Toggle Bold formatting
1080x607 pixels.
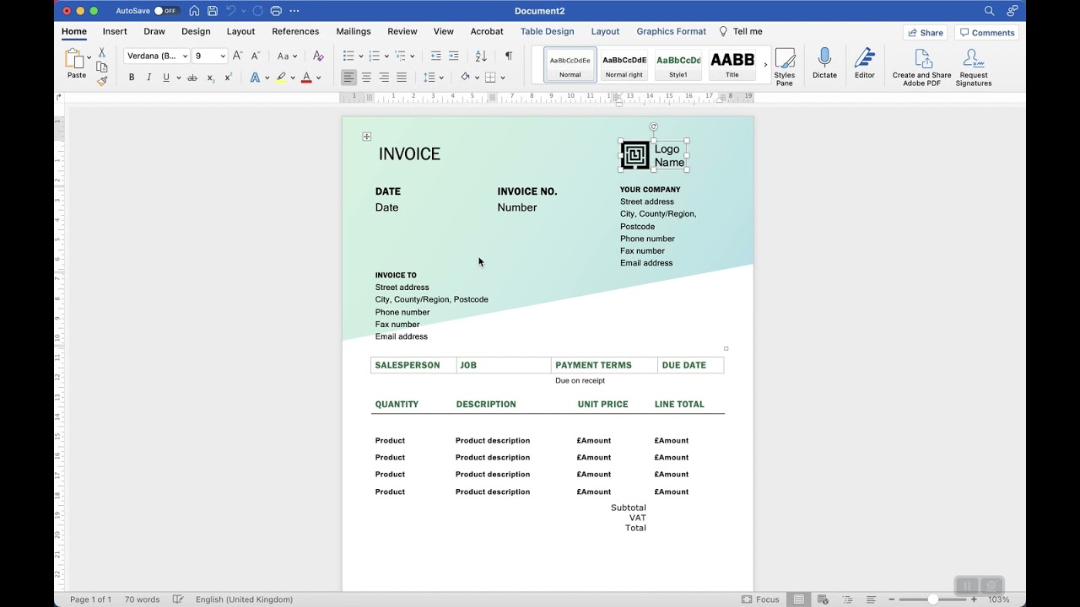[x=132, y=78]
